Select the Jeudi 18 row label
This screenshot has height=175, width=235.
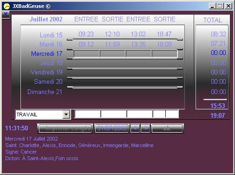coord(51,63)
